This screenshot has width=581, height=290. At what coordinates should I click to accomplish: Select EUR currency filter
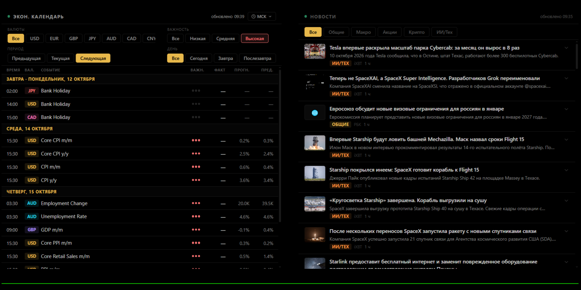point(54,39)
